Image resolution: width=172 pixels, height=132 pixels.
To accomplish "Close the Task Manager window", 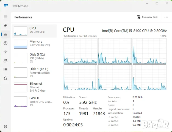I will click(x=167, y=3).
